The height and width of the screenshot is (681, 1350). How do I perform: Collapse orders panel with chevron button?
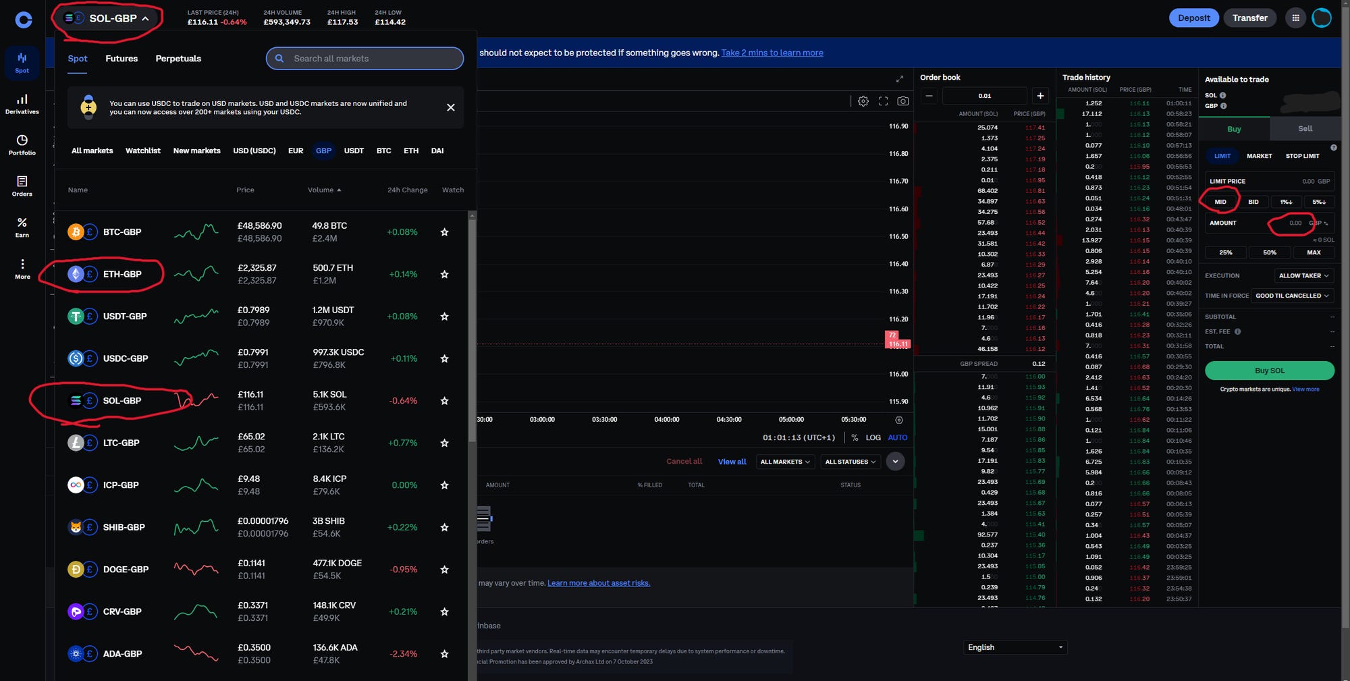point(895,462)
